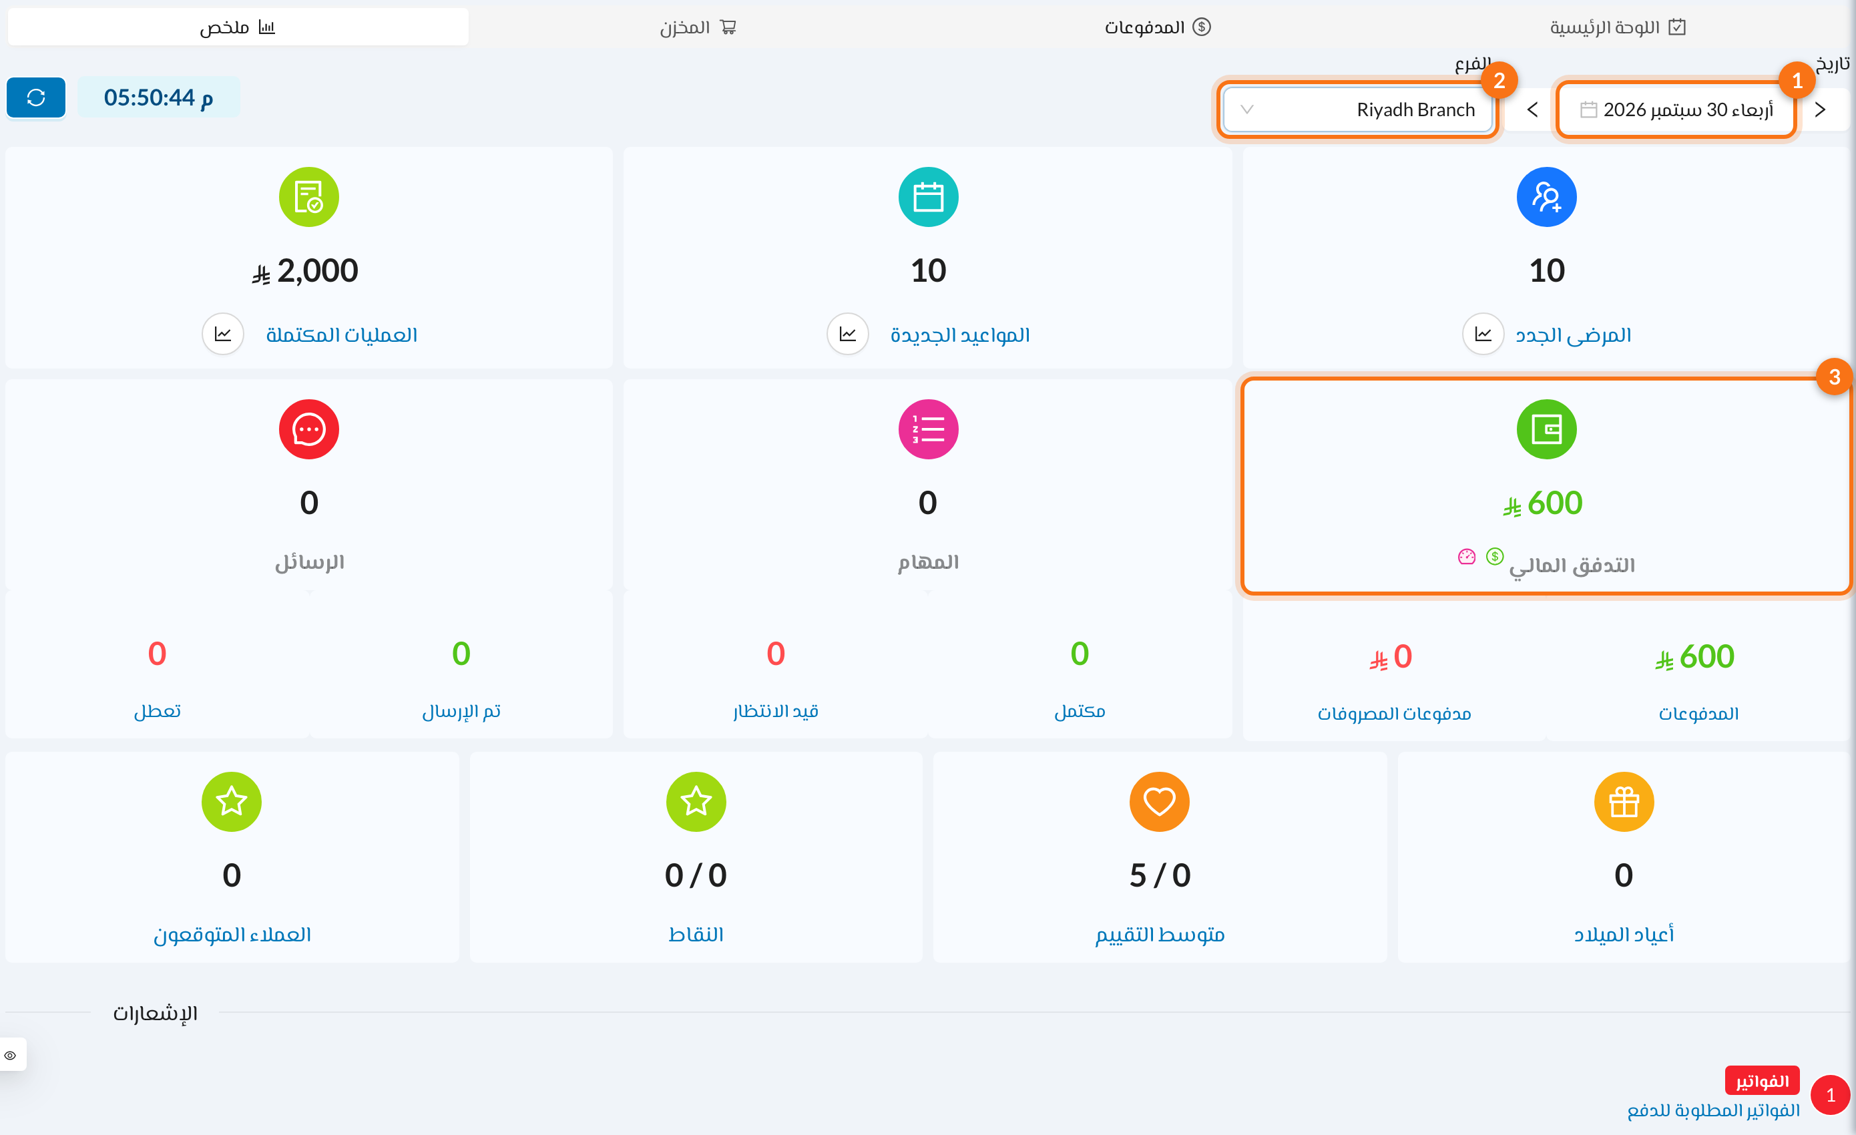Open the أعياد الميلاد link
The height and width of the screenshot is (1135, 1856).
coord(1624,934)
